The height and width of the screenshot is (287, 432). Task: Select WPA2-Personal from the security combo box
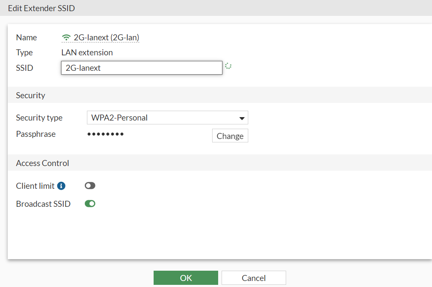[167, 118]
